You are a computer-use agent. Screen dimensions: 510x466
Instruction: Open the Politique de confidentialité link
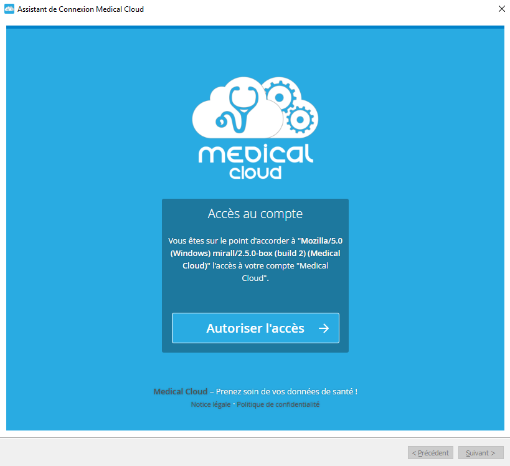278,404
